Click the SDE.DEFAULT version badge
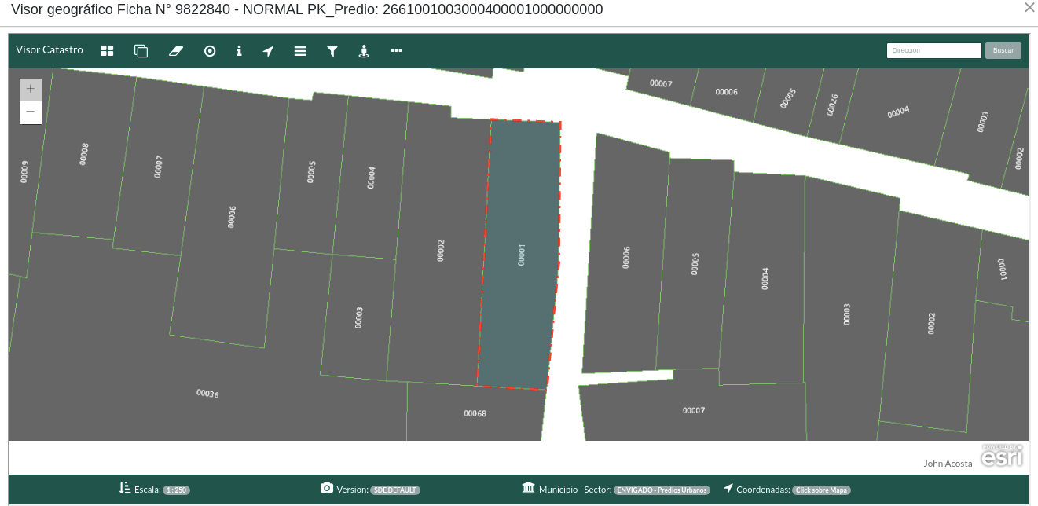 tap(395, 490)
